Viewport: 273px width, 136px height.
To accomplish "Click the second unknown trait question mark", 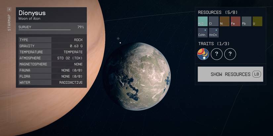I will [x=230, y=54].
